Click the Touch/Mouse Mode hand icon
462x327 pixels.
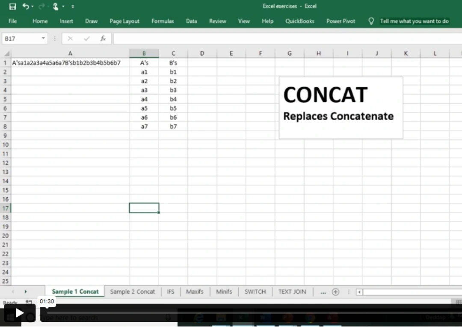click(x=55, y=6)
